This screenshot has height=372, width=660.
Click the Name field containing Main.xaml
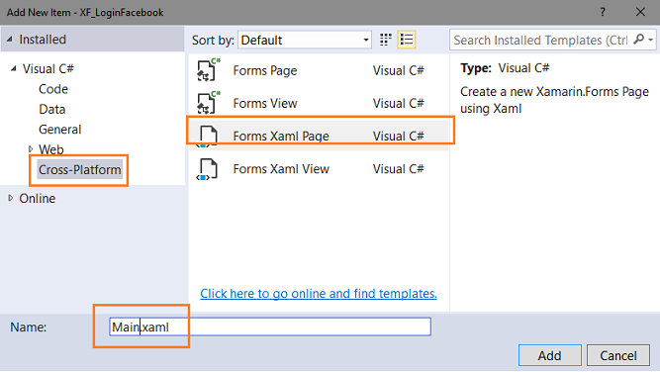click(270, 326)
